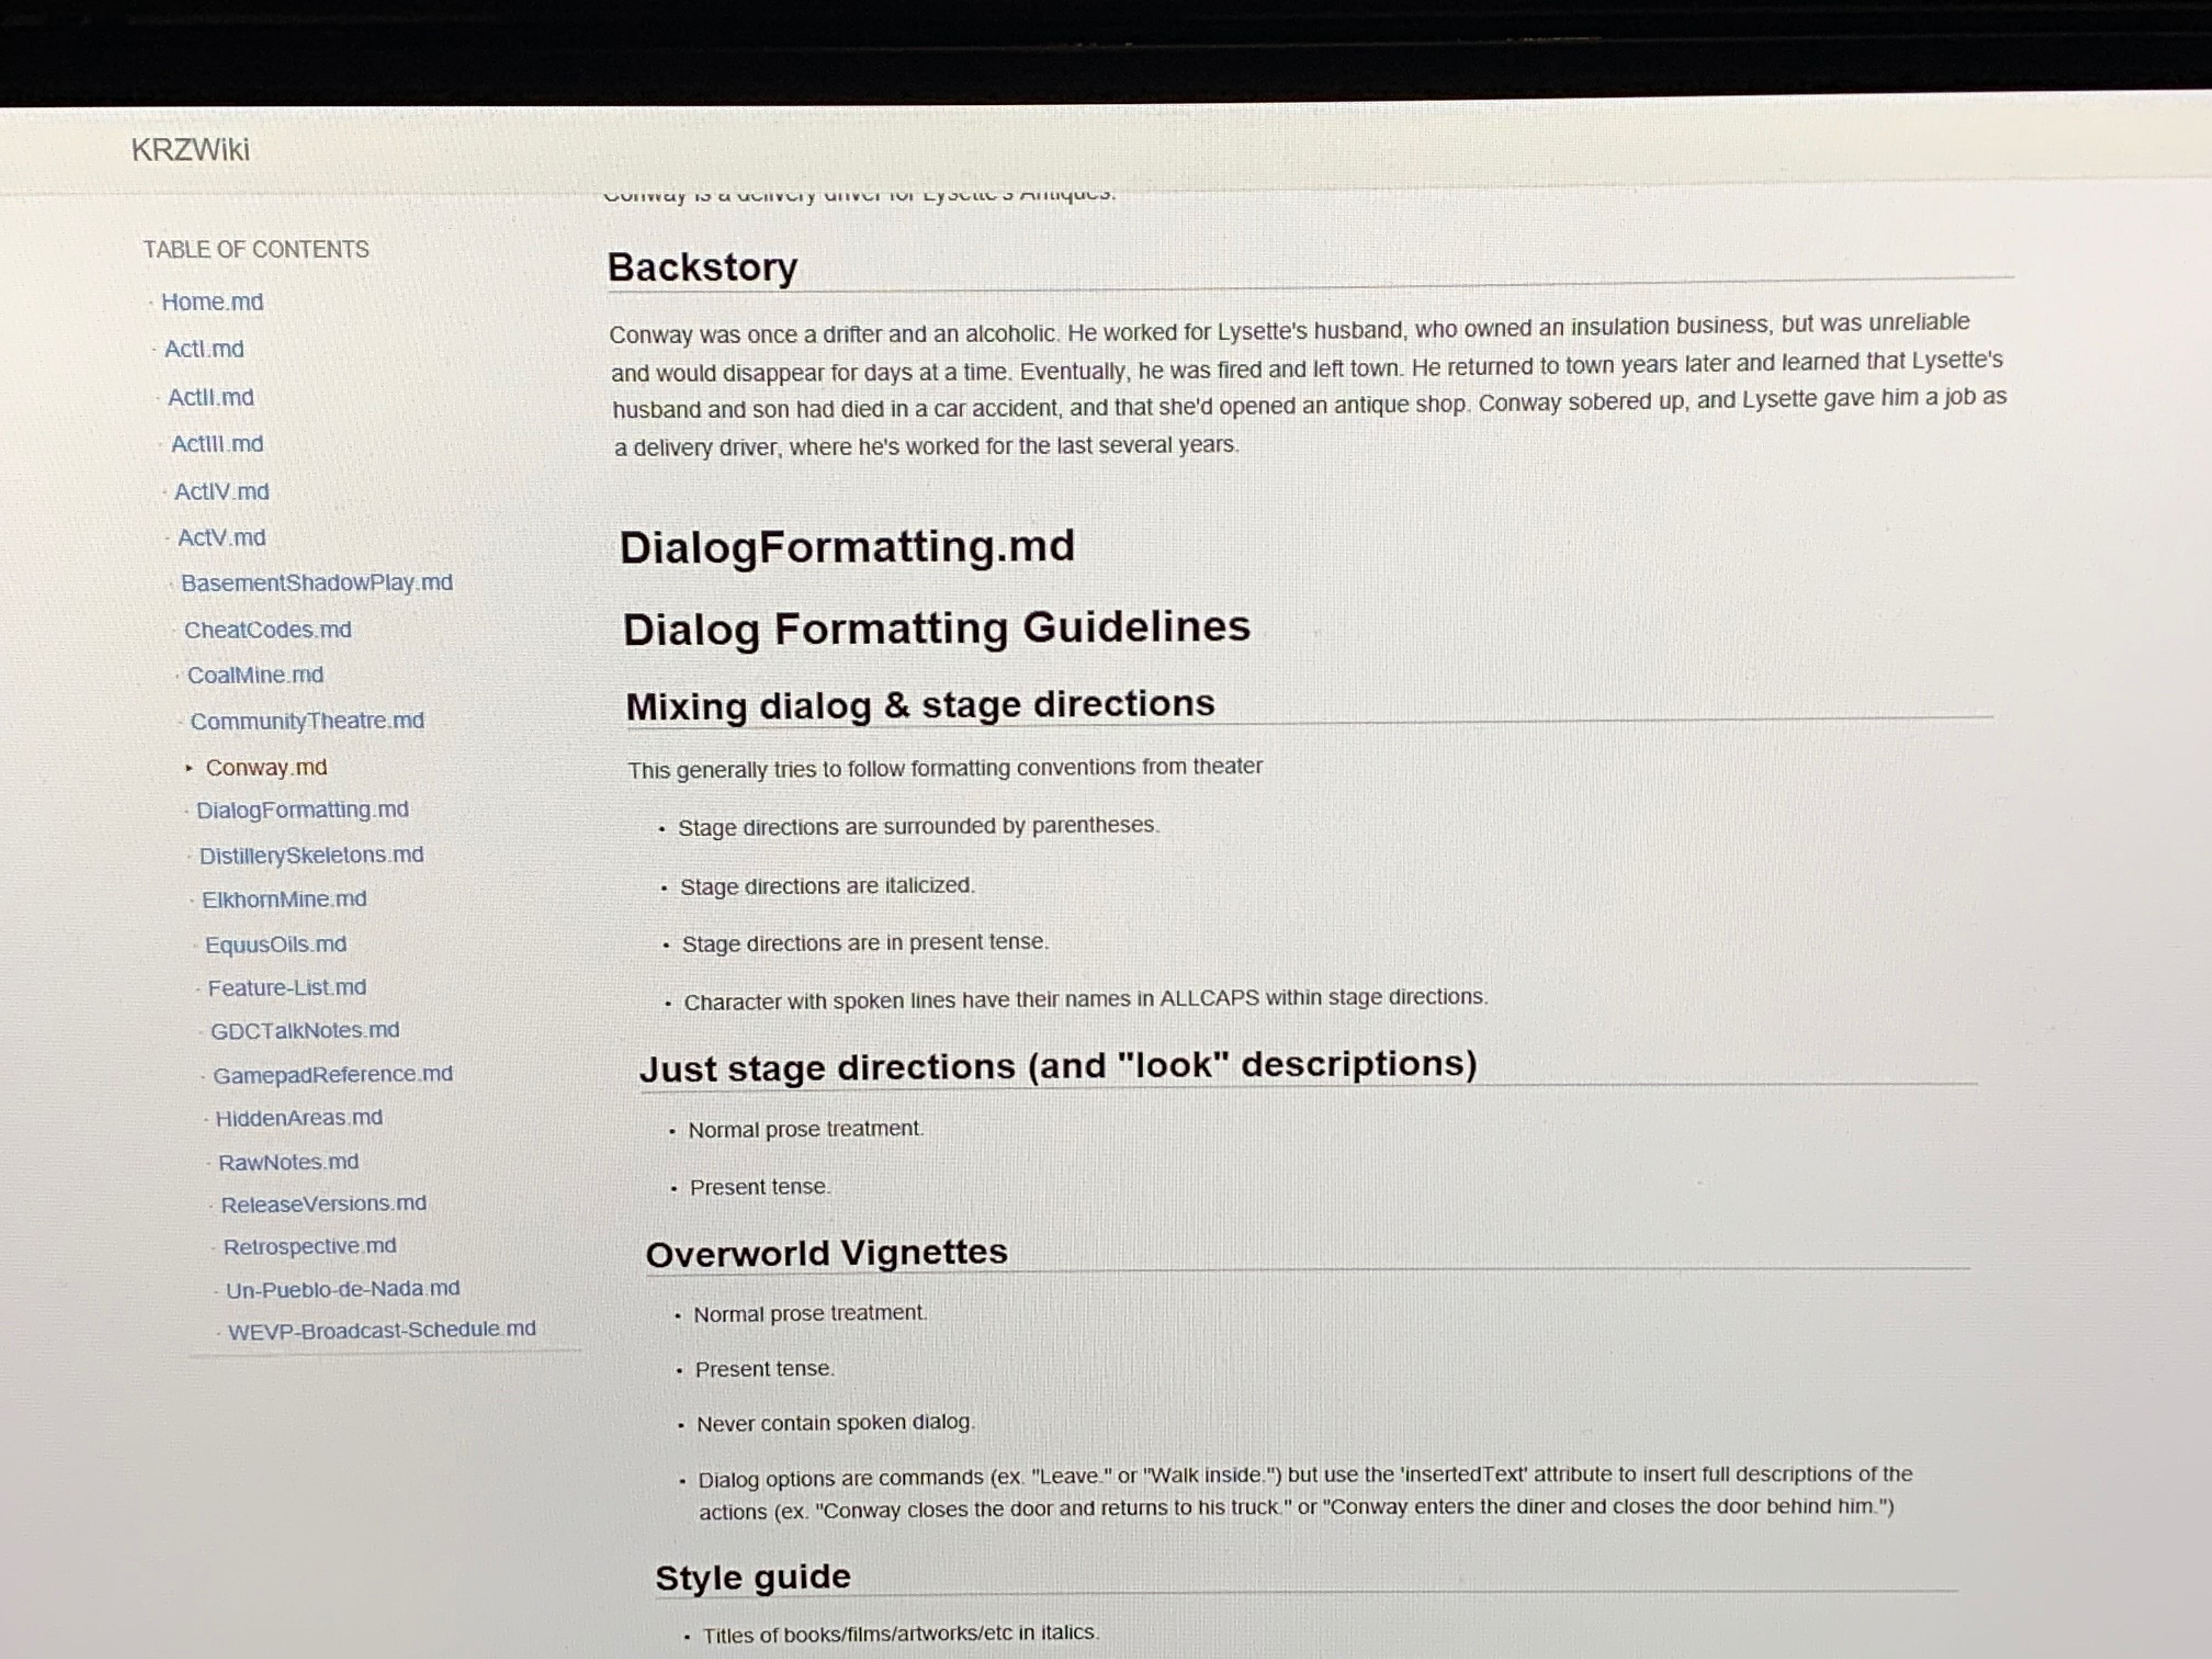2212x1659 pixels.
Task: Open the ActI.md page link
Action: [x=204, y=349]
